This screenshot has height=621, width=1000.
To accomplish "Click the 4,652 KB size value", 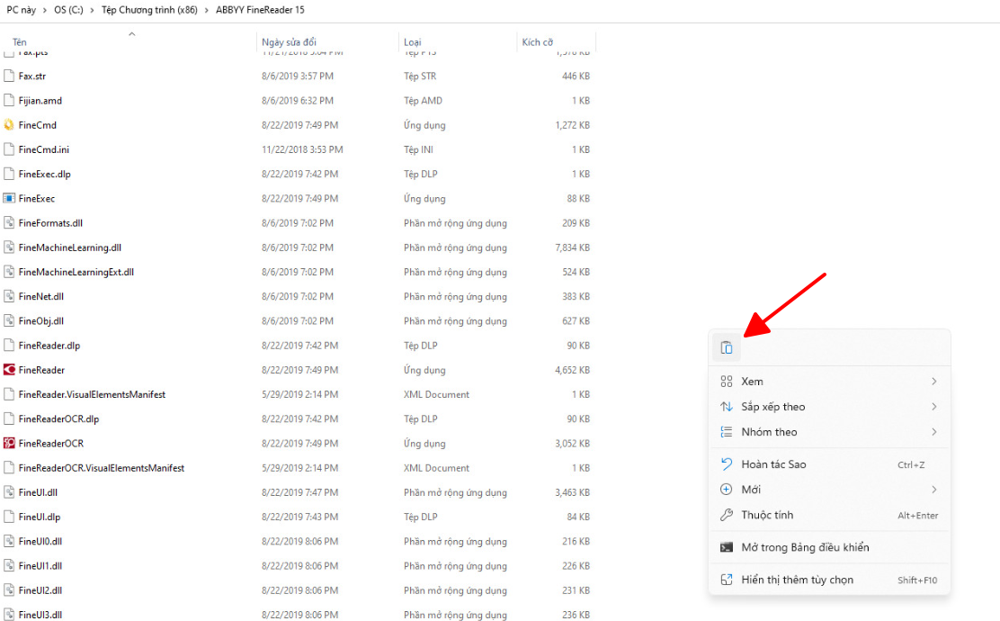I will pos(572,370).
